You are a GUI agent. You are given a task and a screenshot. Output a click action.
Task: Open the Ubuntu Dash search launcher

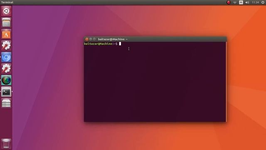pos(6,11)
